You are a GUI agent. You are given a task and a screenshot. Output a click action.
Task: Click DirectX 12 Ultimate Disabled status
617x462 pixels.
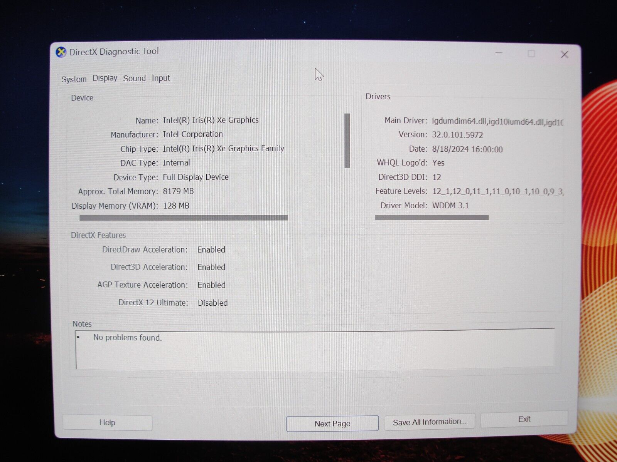[x=212, y=303]
